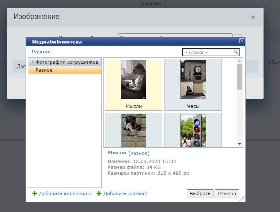Image resolution: width=280 pixels, height=212 pixels.
Task: Click the Выбрать button
Action: (x=200, y=193)
